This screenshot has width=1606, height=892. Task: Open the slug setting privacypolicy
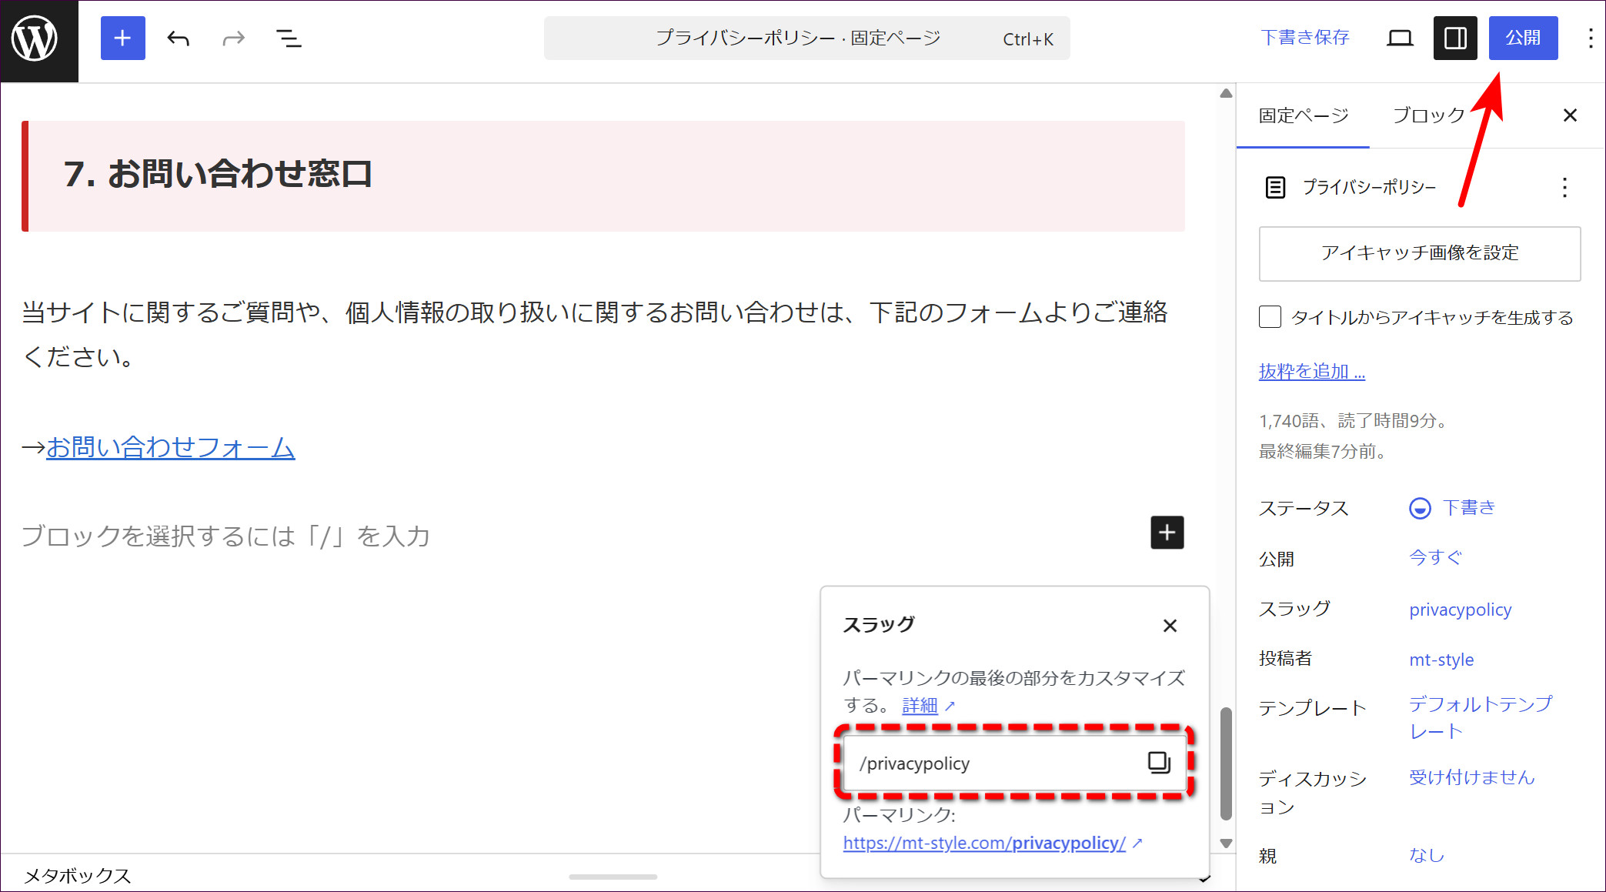[x=1461, y=610]
